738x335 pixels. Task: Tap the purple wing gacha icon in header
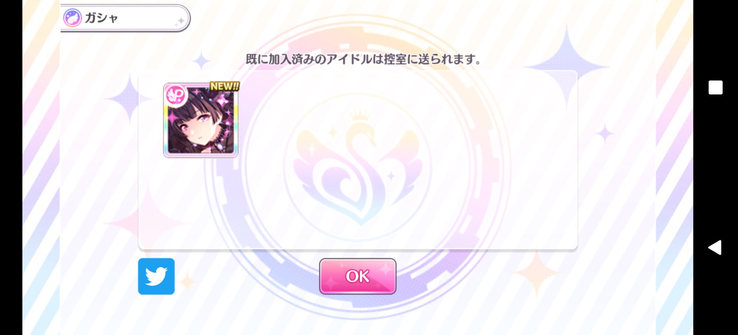[x=72, y=18]
